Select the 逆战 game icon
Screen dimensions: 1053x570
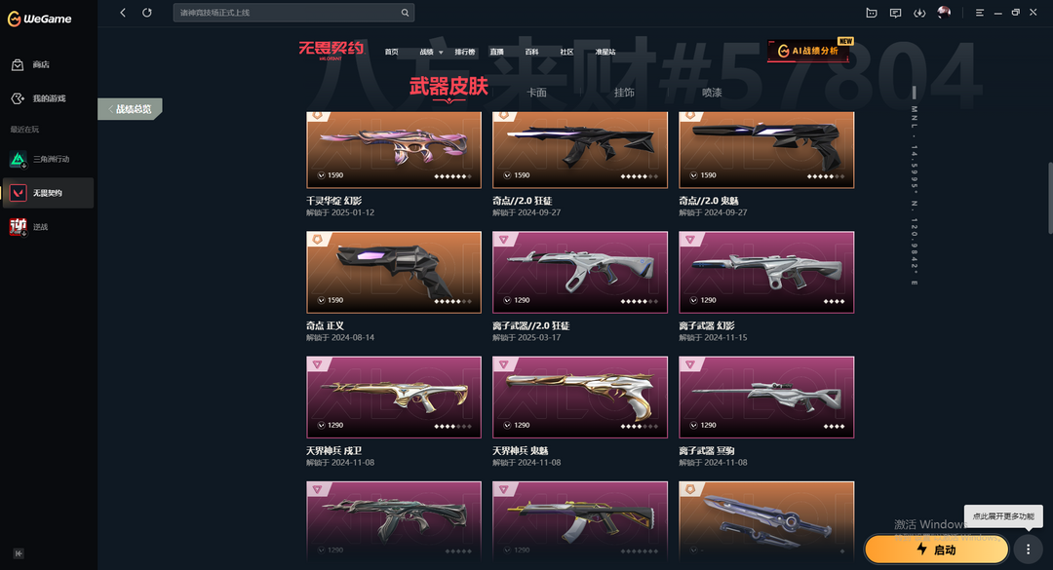[x=19, y=227]
